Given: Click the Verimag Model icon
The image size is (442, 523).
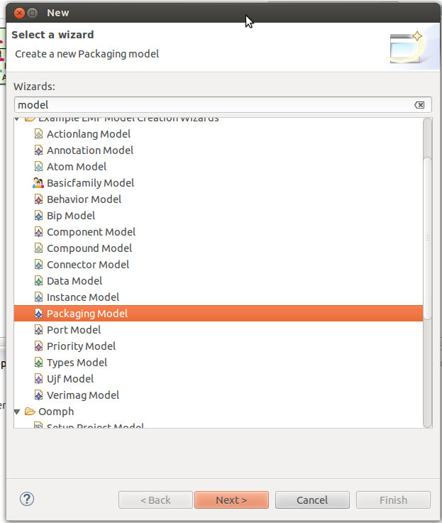Looking at the screenshot, I should pyautogui.click(x=38, y=395).
